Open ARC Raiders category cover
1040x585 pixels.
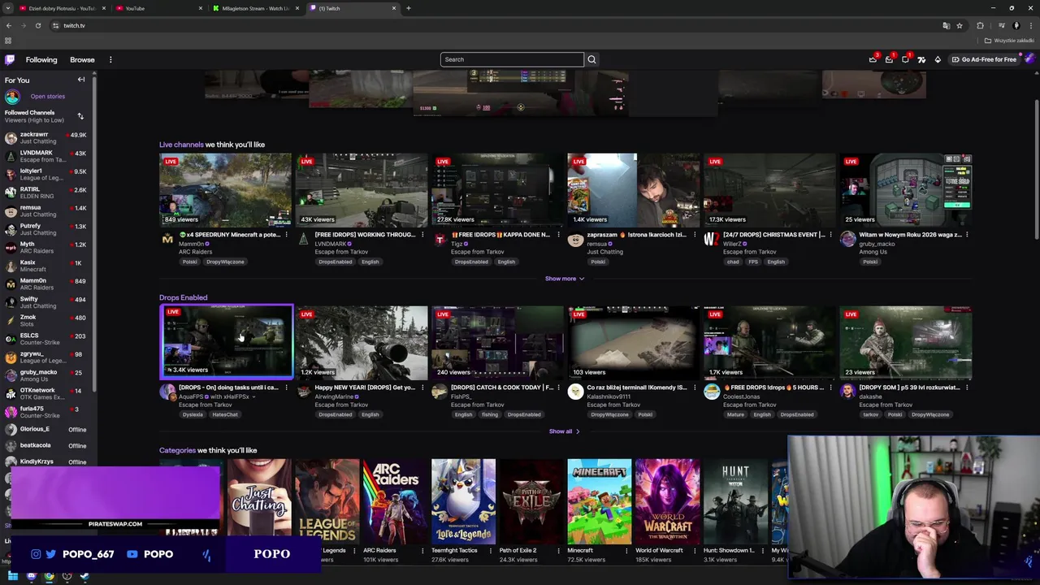point(395,501)
